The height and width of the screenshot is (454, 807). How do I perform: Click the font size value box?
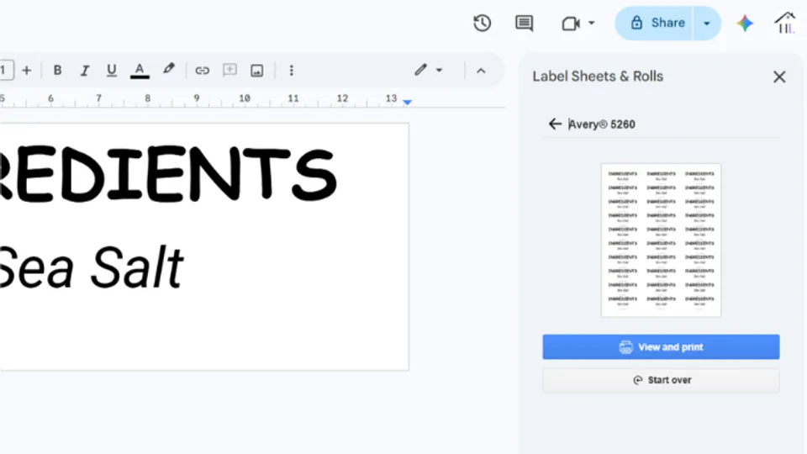pyautogui.click(x=5, y=70)
